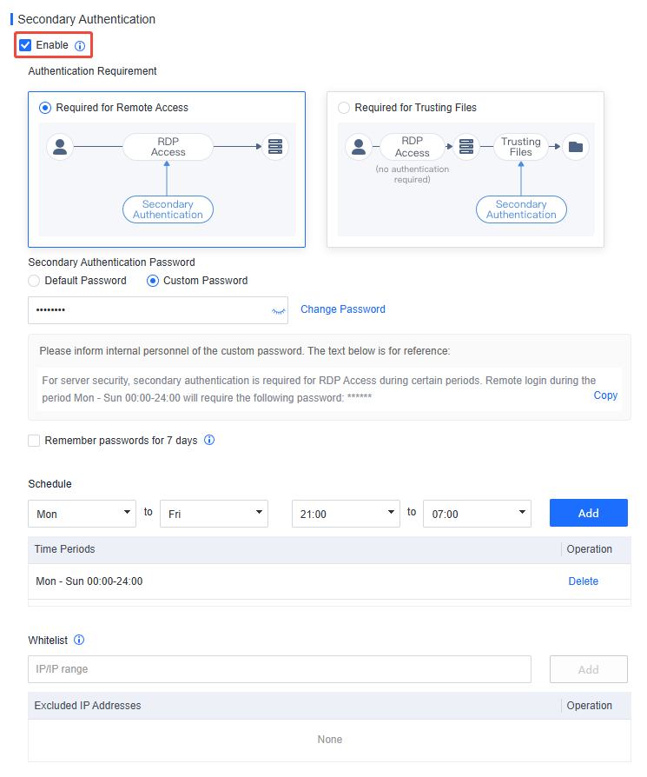The width and height of the screenshot is (647, 777).
Task: Click folder icon in Trusting Files diagram
Action: click(x=576, y=147)
